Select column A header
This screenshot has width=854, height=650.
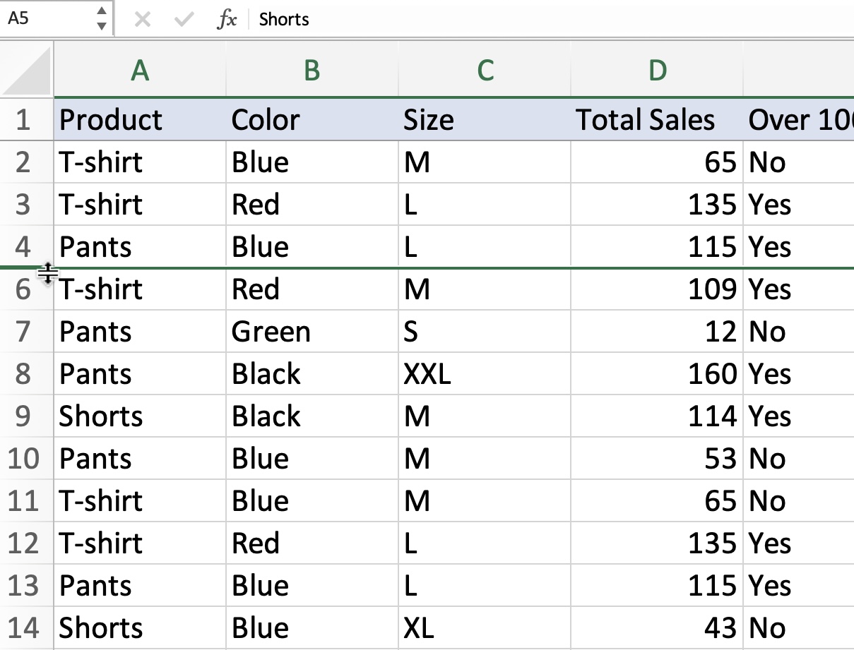point(140,70)
